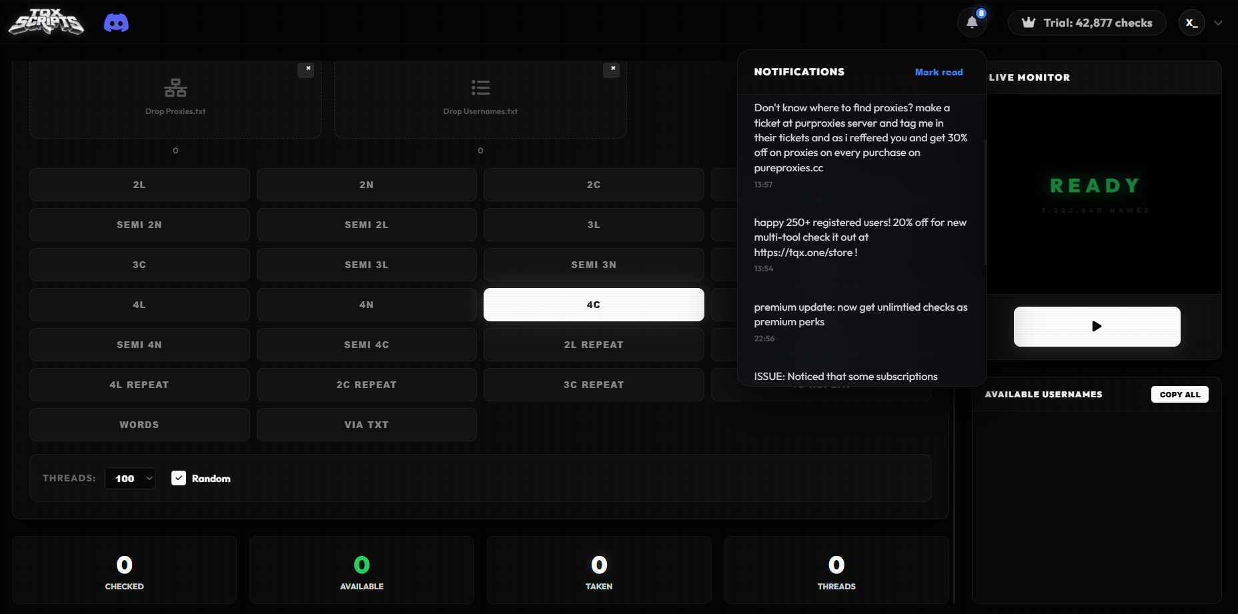Select the 4L username type
1238x614 pixels.
click(139, 305)
